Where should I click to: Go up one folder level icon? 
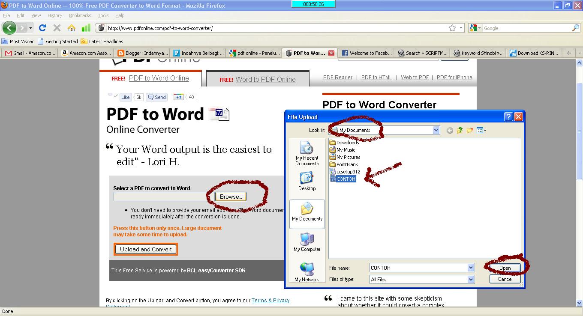[460, 130]
